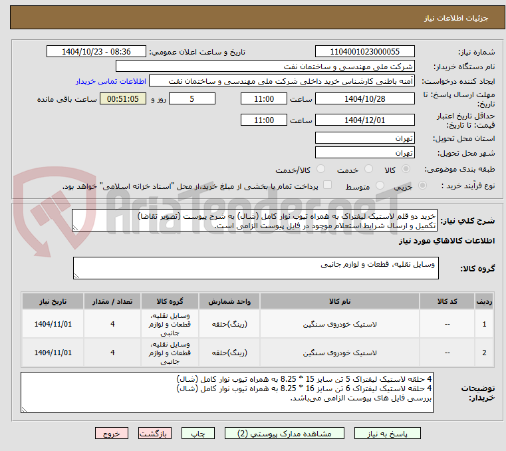Image resolution: width=506 pixels, height=451 pixels.
Task: Click the تاریخ نیاز column header
Action: tap(53, 301)
